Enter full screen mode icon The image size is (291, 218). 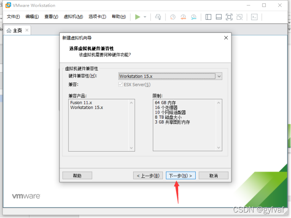pyautogui.click(x=229, y=17)
